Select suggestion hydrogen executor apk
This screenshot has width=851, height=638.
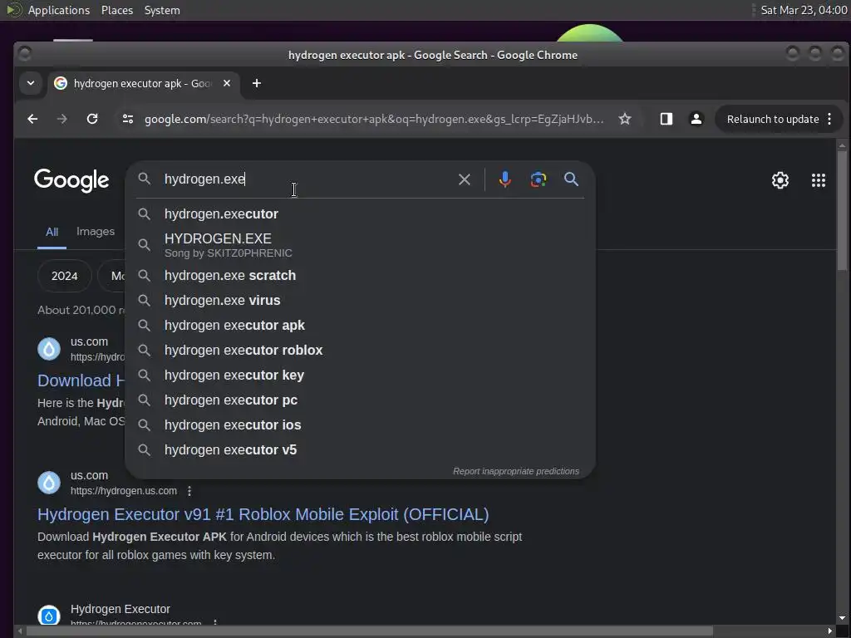(x=360, y=325)
